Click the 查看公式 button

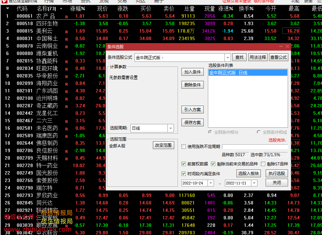pyautogui.click(x=279, y=57)
